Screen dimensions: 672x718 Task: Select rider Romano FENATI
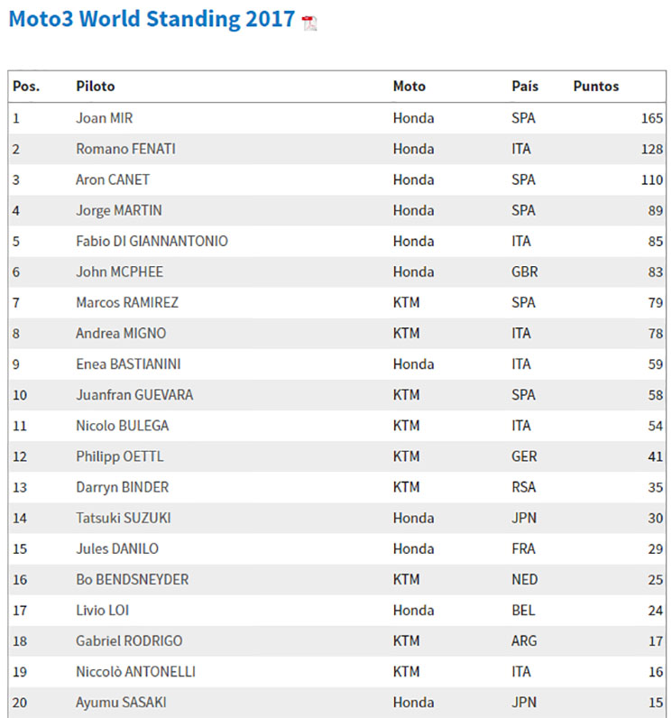point(126,149)
